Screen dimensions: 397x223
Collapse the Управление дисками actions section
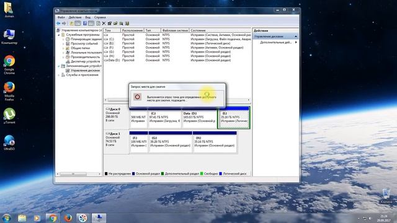pyautogui.click(x=296, y=37)
